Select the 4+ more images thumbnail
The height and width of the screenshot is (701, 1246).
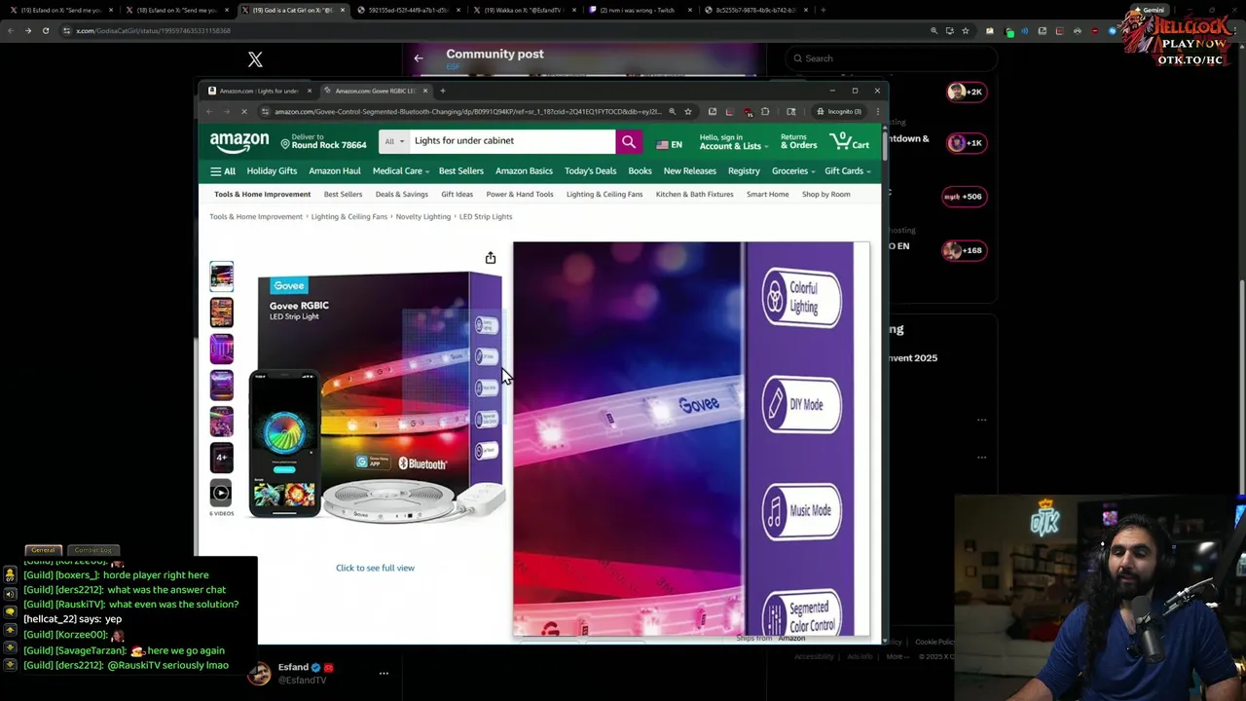point(221,457)
